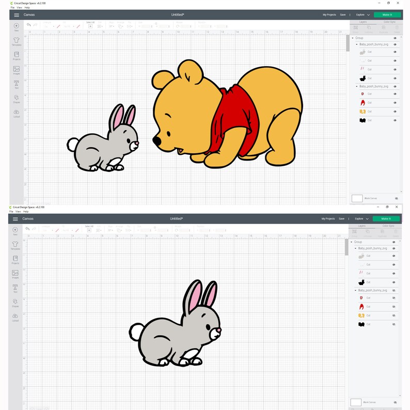410x410 pixels.
Task: Switch to Color Sync tab in bottom window
Action: click(x=388, y=226)
